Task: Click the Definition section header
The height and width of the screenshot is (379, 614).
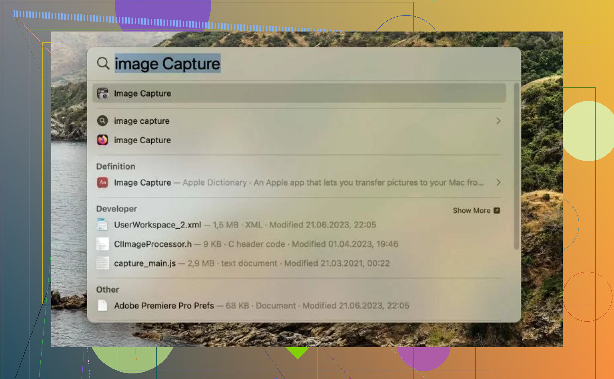Action: [x=116, y=166]
